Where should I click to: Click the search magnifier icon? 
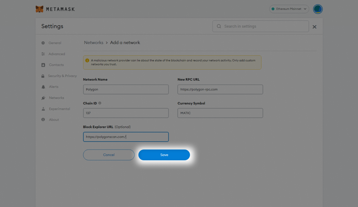pyautogui.click(x=219, y=26)
